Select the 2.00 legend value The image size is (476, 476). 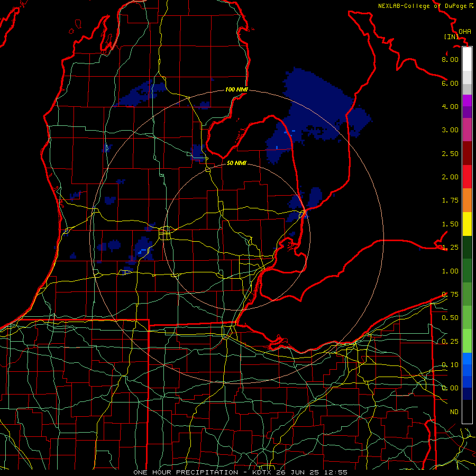450,177
